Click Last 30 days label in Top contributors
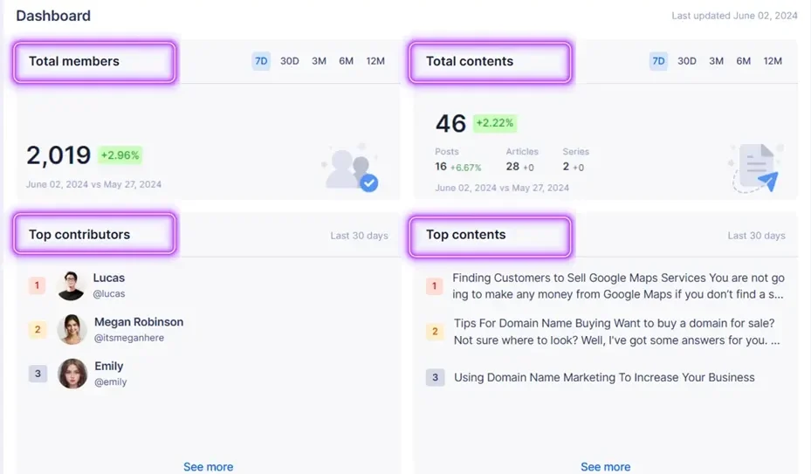The width and height of the screenshot is (811, 474). pyautogui.click(x=359, y=236)
